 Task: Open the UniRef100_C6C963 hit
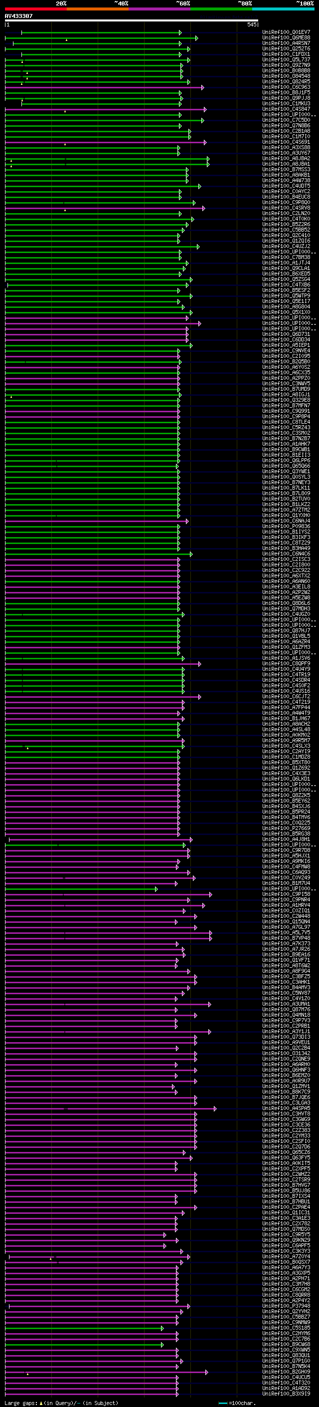286,87
